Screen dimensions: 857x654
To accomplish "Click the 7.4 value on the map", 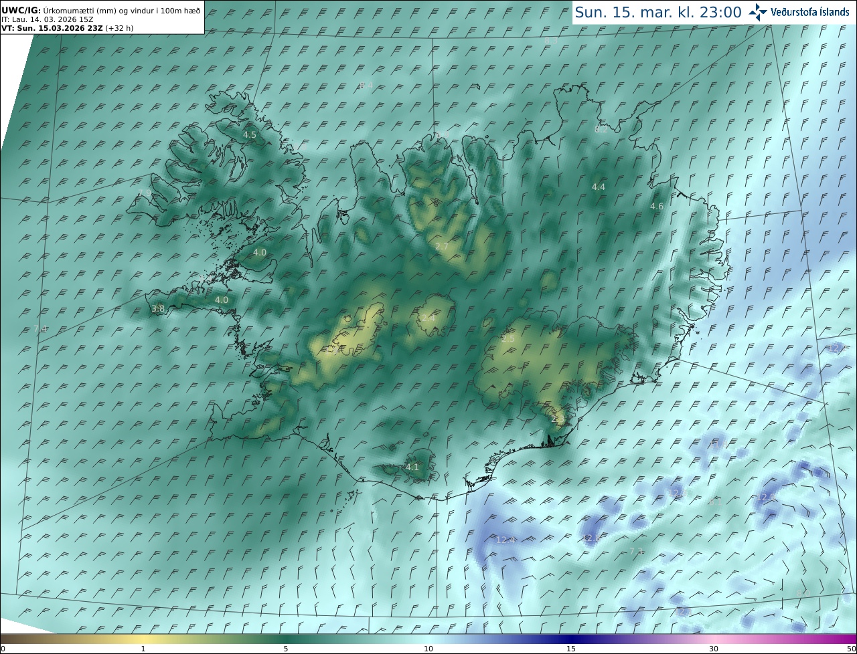I will point(40,328).
